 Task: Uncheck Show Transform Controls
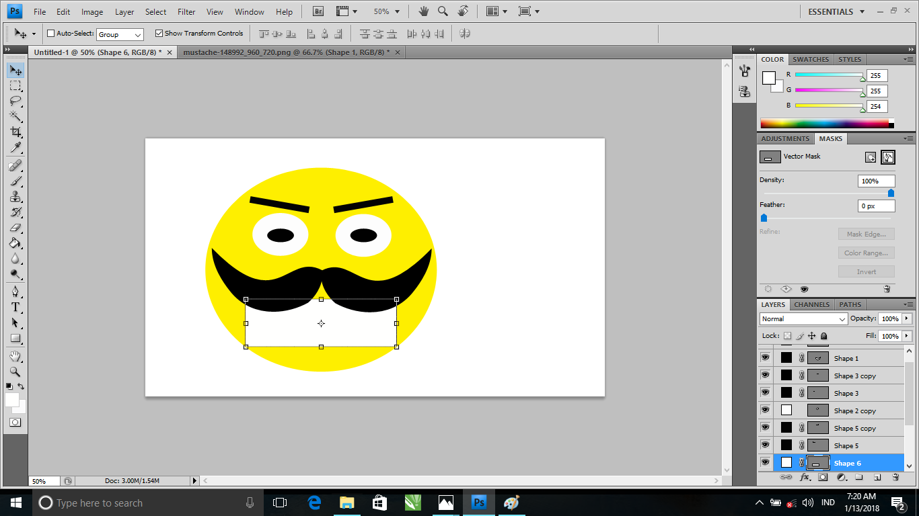click(159, 33)
